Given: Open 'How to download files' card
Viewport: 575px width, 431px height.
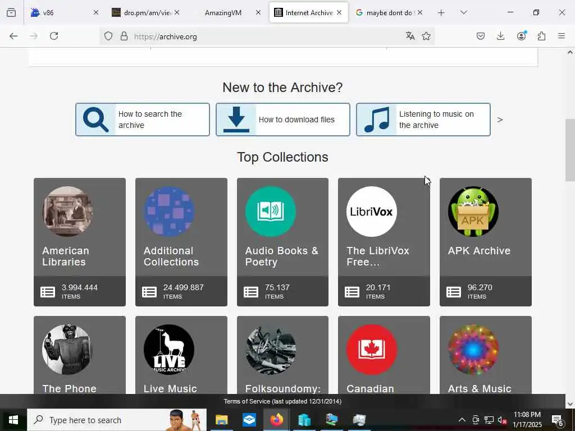Looking at the screenshot, I should pos(283,120).
